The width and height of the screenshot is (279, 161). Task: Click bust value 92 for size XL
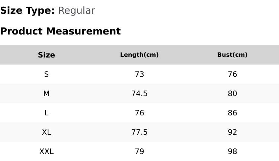[x=232, y=132]
